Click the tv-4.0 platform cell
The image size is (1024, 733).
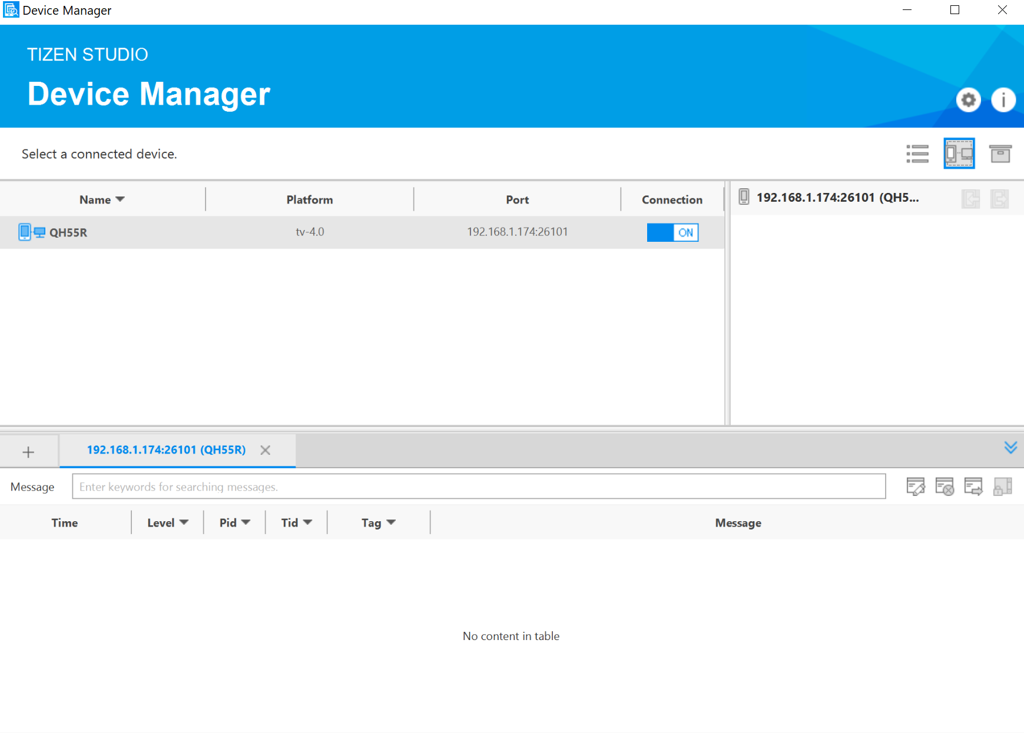pos(310,232)
